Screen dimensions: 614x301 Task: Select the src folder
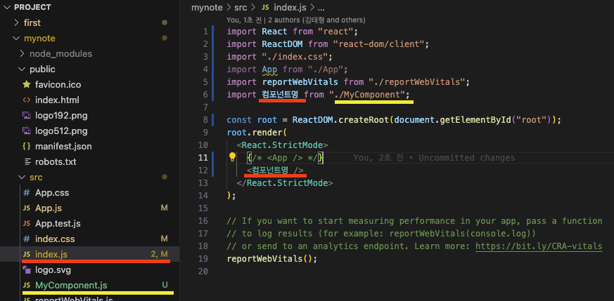(36, 178)
